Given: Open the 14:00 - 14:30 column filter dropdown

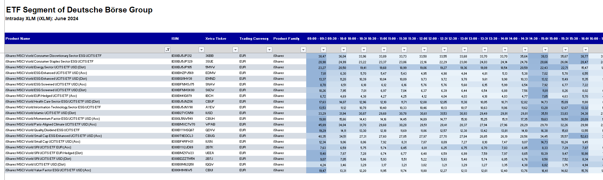Looking at the screenshot, I should click(525, 49).
